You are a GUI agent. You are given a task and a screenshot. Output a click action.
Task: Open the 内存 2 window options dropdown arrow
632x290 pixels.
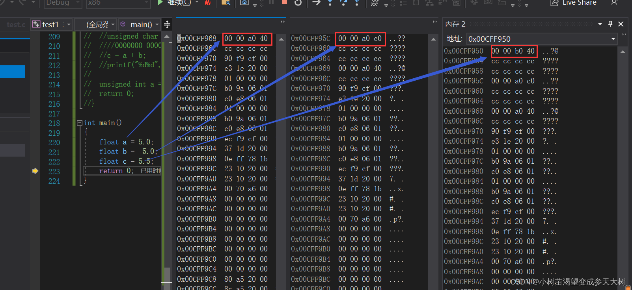[x=600, y=24]
